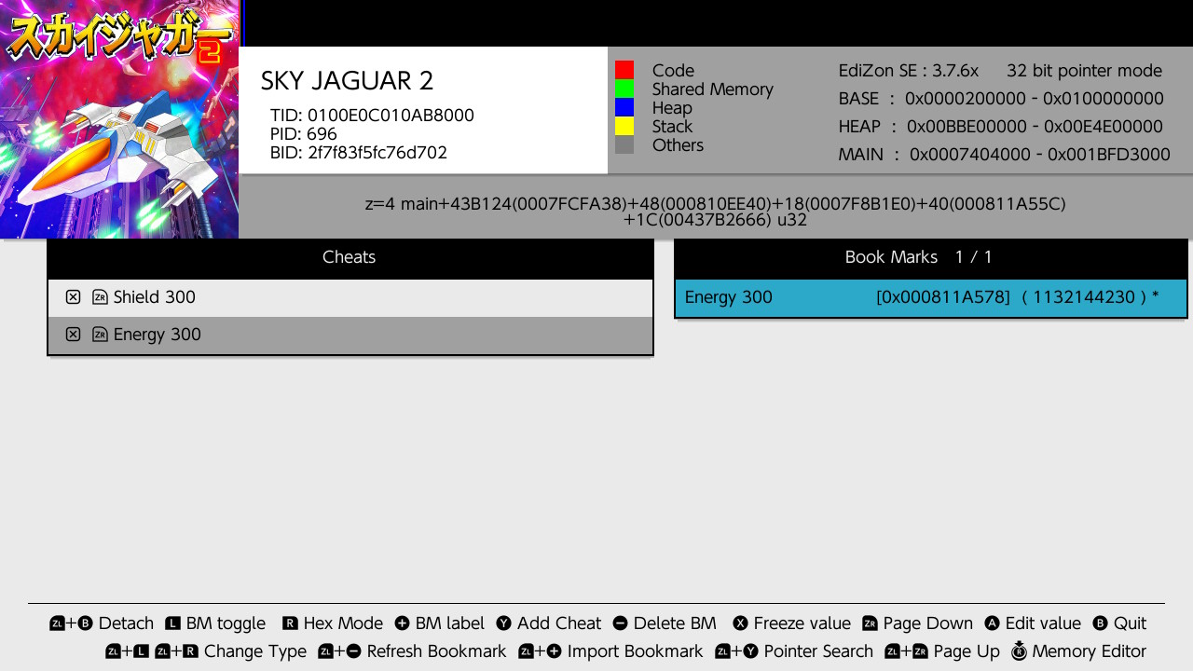Screen dimensions: 1193x671
Task: Tap the ZR glyph beside Page Down
Action: (870, 623)
